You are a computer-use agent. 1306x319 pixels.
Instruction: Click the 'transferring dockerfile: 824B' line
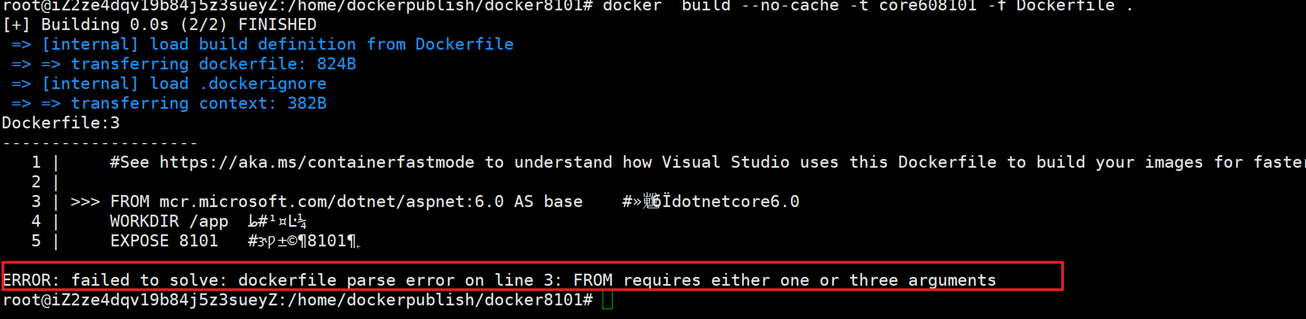point(213,64)
